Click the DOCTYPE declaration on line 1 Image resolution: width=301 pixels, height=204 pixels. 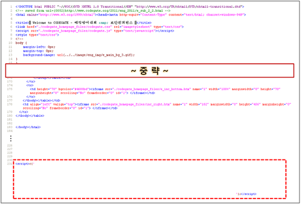pyautogui.click(x=130, y=7)
